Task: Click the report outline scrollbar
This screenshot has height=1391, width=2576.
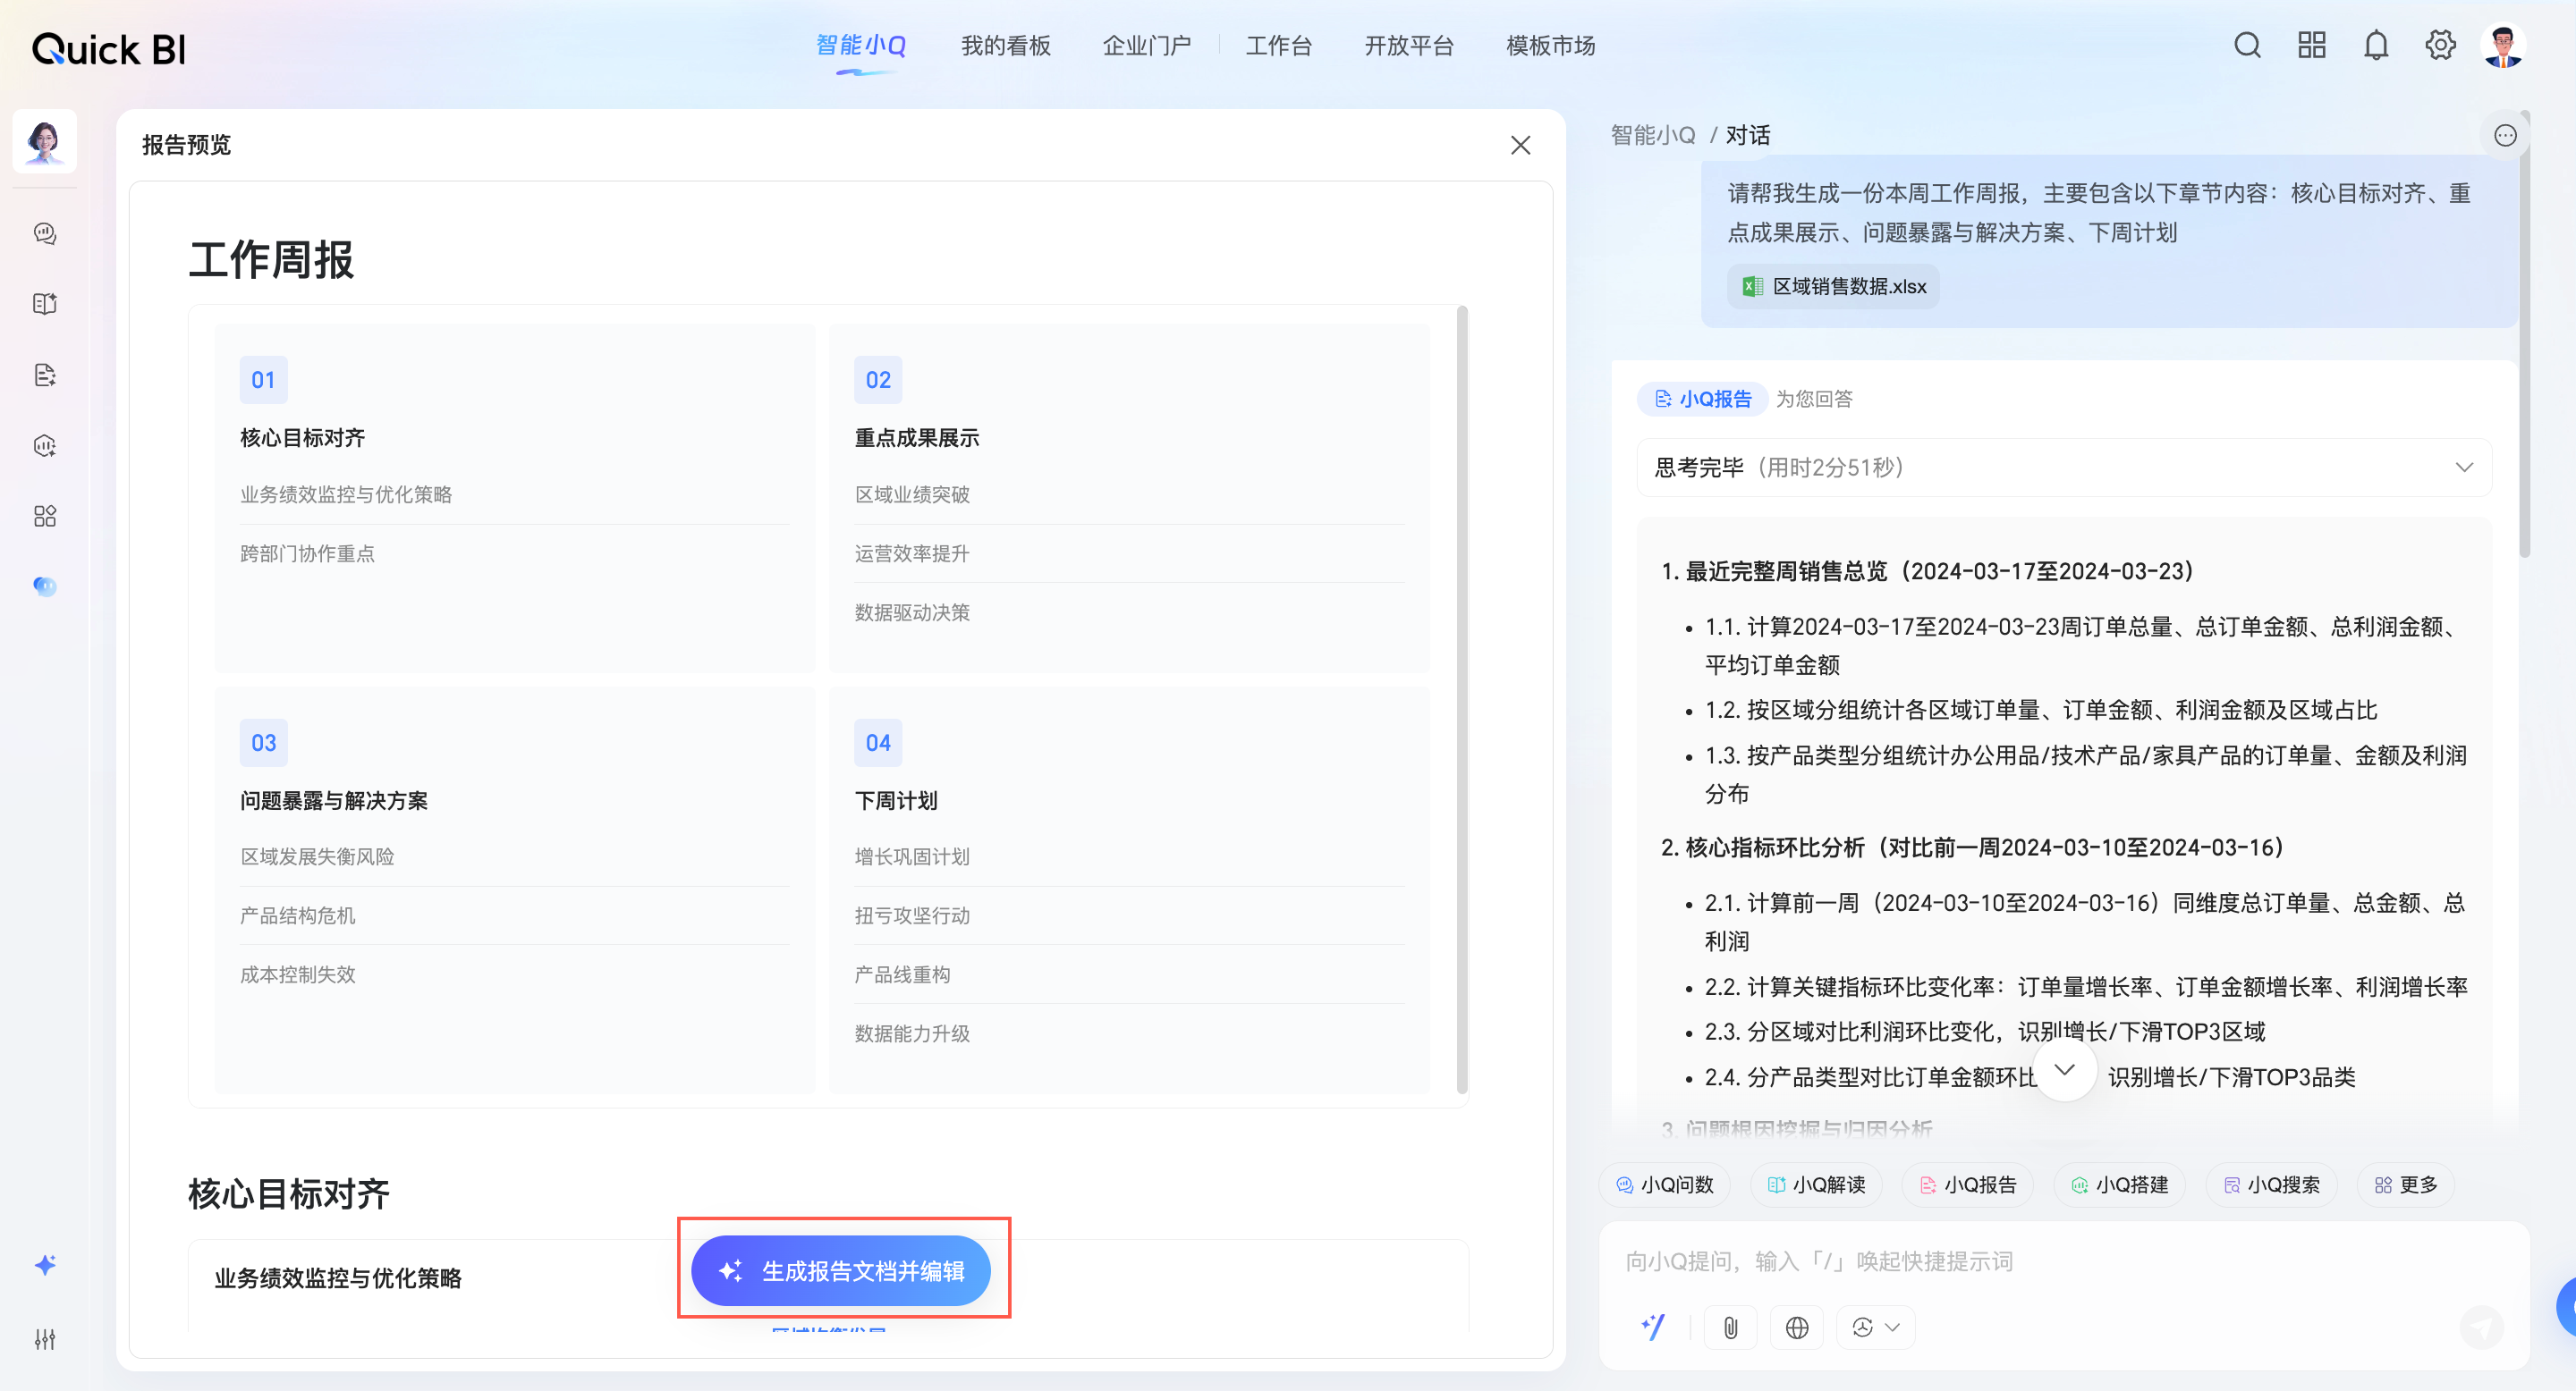Action: click(x=1462, y=699)
